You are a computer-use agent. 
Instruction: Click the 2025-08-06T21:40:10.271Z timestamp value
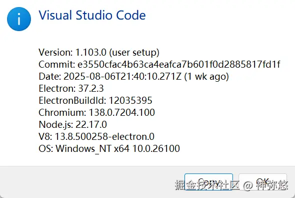122,76
